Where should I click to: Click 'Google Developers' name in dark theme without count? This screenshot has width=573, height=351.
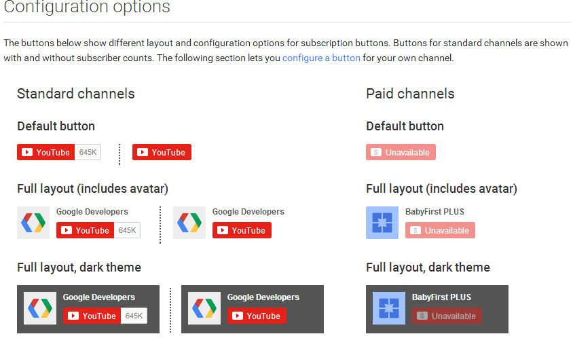[263, 297]
